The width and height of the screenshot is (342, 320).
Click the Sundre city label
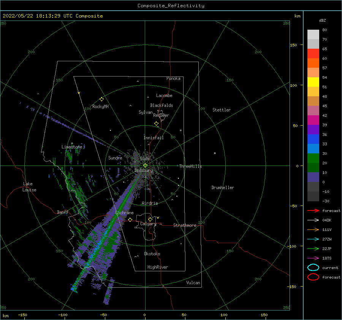pos(115,158)
